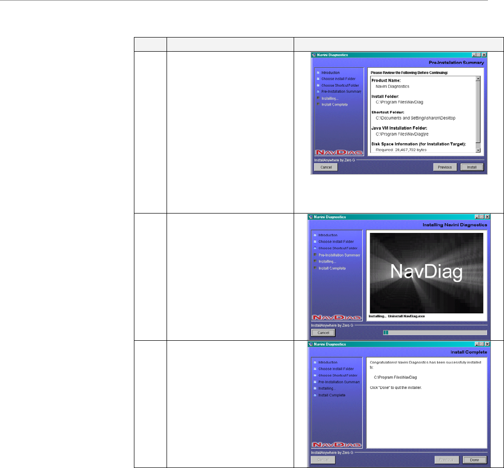Image resolution: width=504 pixels, height=468 pixels.
Task: Select Choose Install Folder step in Install Complete window
Action: tap(336, 369)
